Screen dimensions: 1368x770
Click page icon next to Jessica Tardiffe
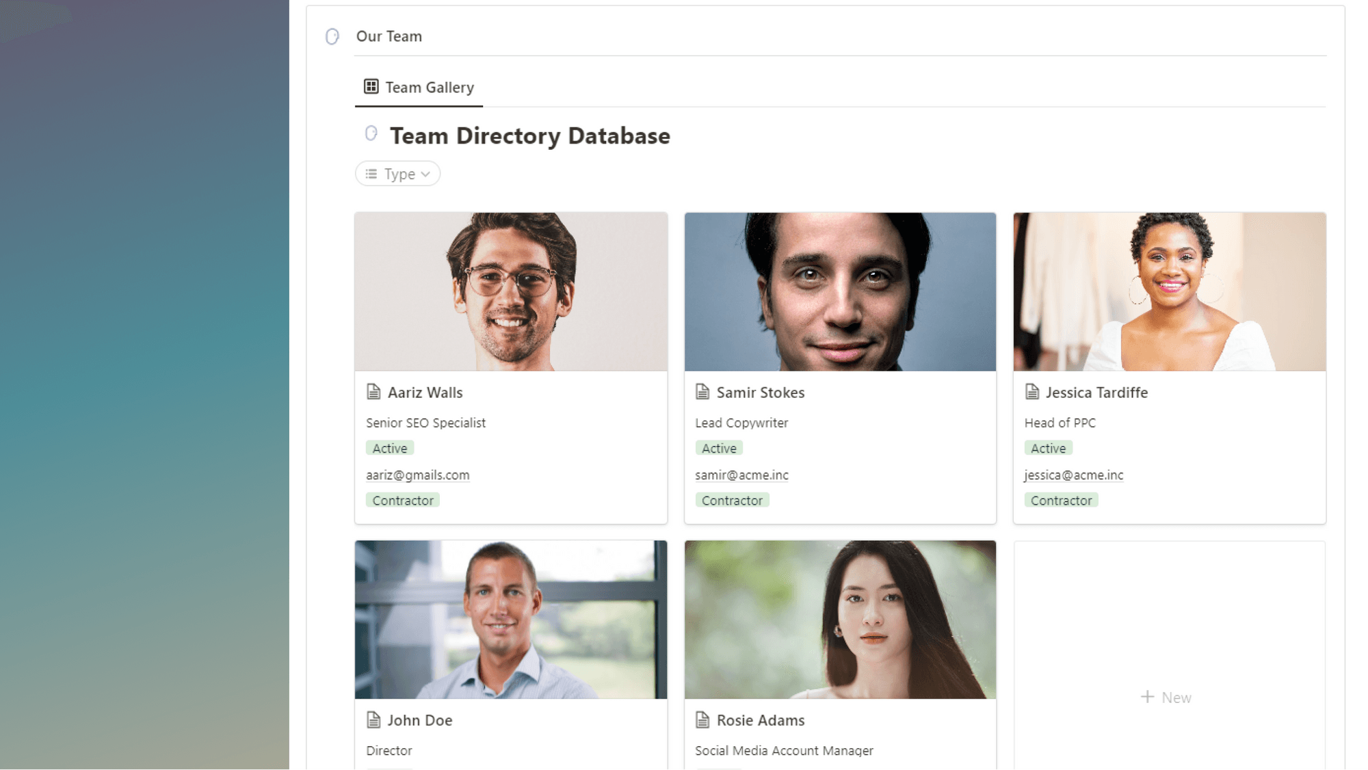pos(1032,392)
